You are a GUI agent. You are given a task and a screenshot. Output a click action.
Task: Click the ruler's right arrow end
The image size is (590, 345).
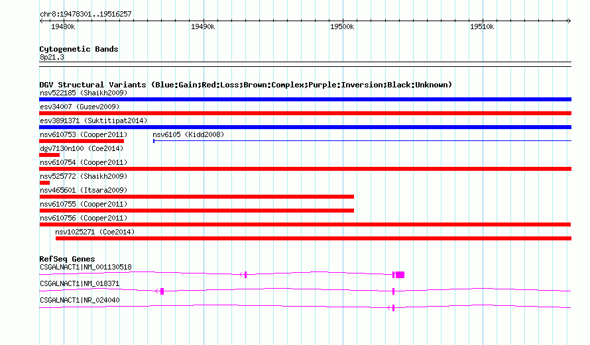pos(569,21)
